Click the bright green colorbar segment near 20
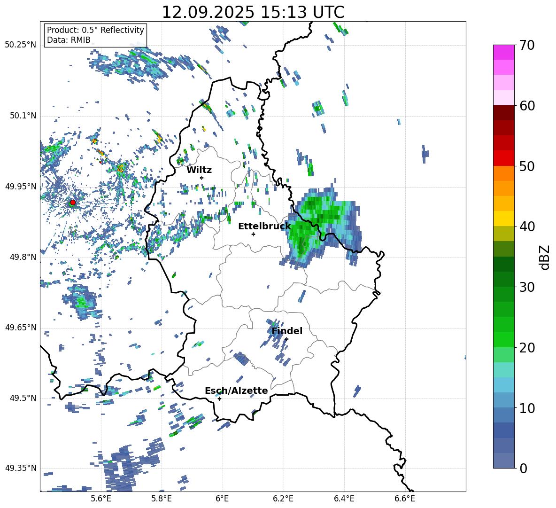 [x=503, y=339]
